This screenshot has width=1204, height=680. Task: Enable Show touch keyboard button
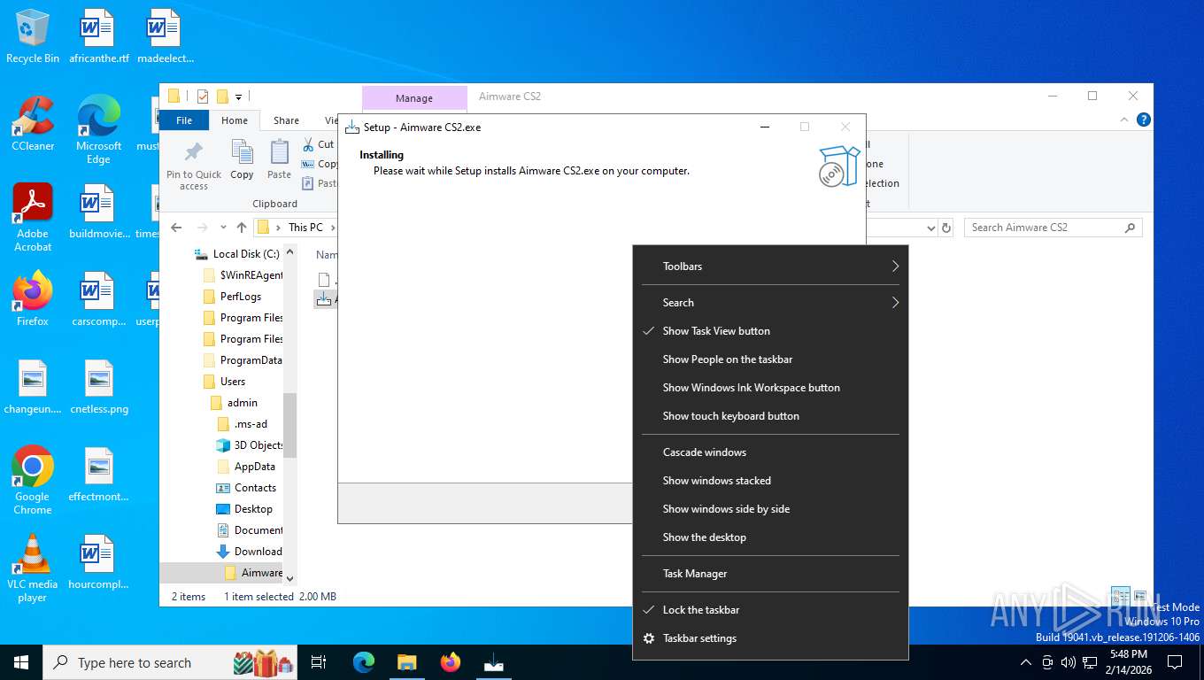click(x=770, y=416)
